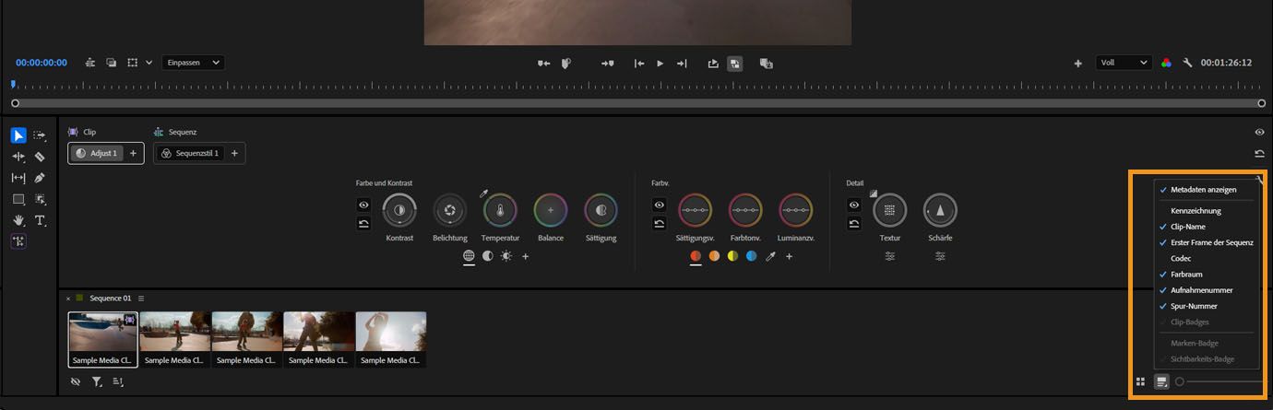Click the sequence nesting icon near timecode
This screenshot has height=410, width=1273.
(90, 63)
